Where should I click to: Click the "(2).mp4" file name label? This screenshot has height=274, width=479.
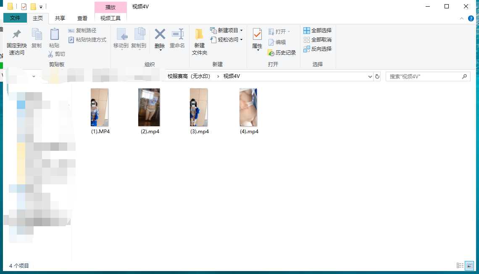150,132
